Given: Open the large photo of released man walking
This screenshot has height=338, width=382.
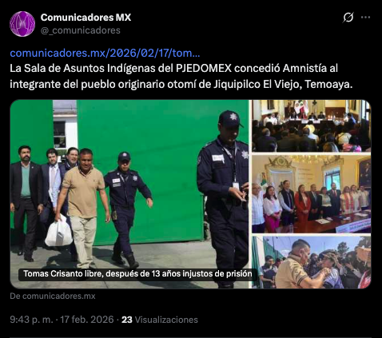Looking at the screenshot, I should coord(129,194).
